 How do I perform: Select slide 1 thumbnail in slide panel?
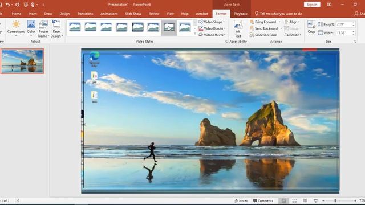click(x=22, y=61)
